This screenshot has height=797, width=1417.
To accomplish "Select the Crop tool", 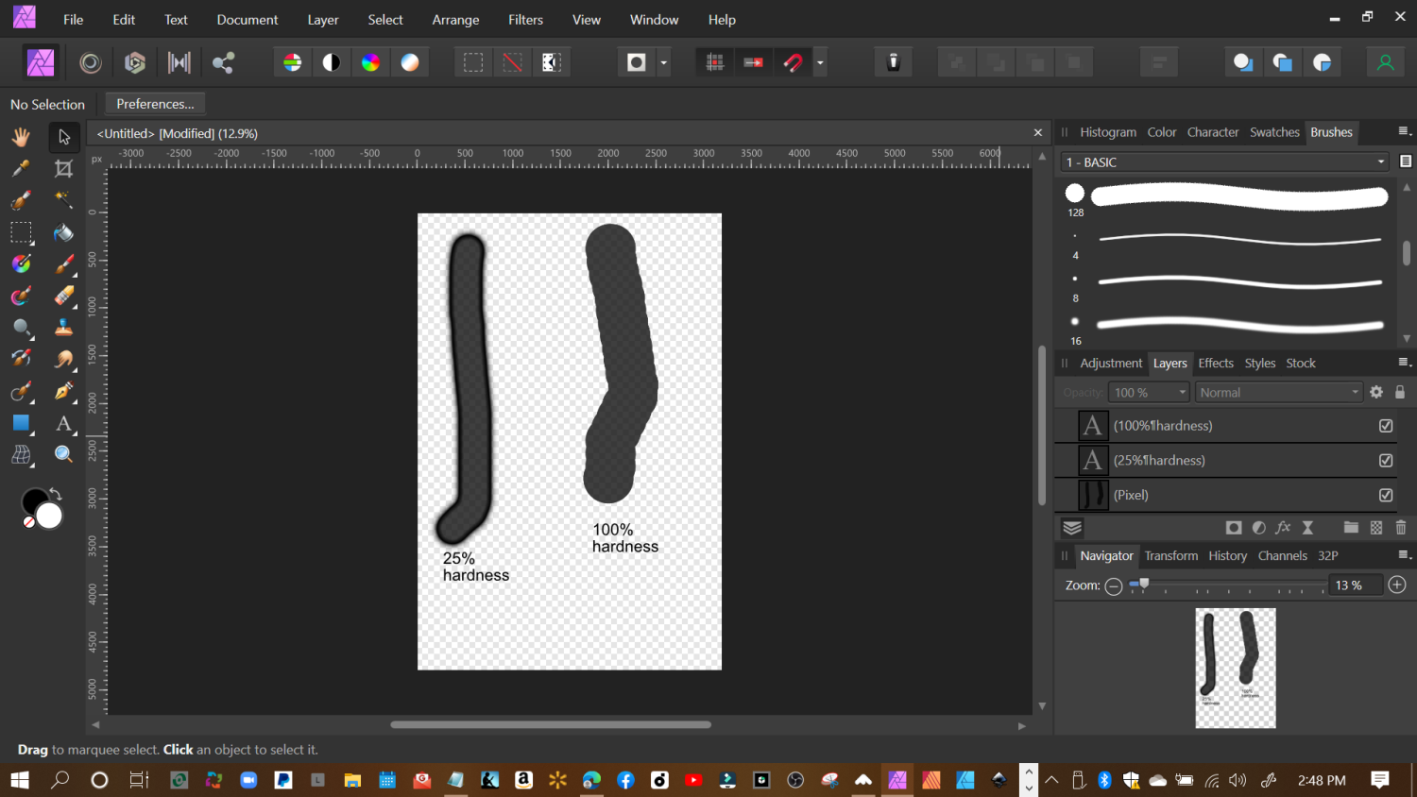I will pos(63,169).
